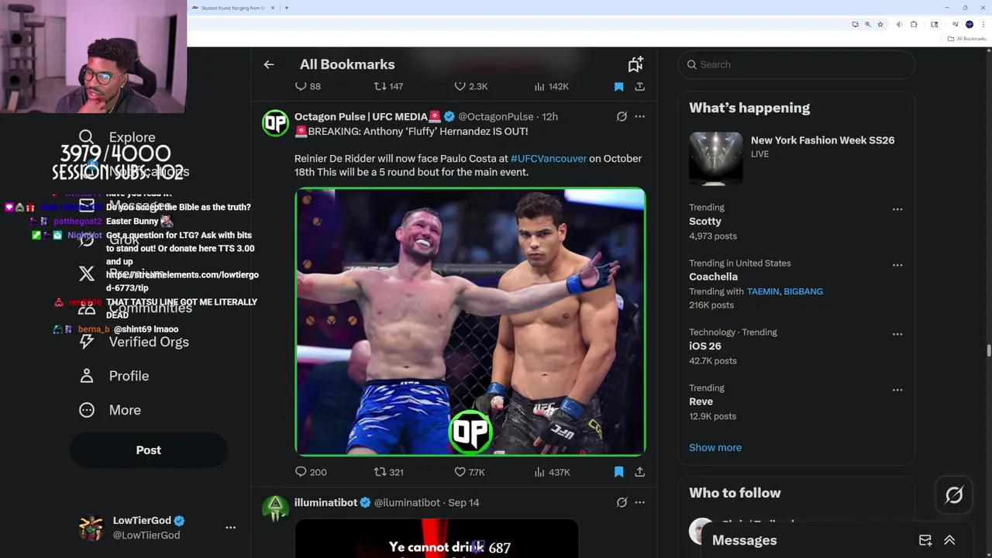
Task: Open the Chrome three-dot menu
Action: (983, 25)
